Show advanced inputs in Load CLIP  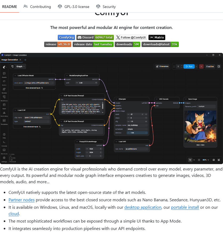coord(32,127)
